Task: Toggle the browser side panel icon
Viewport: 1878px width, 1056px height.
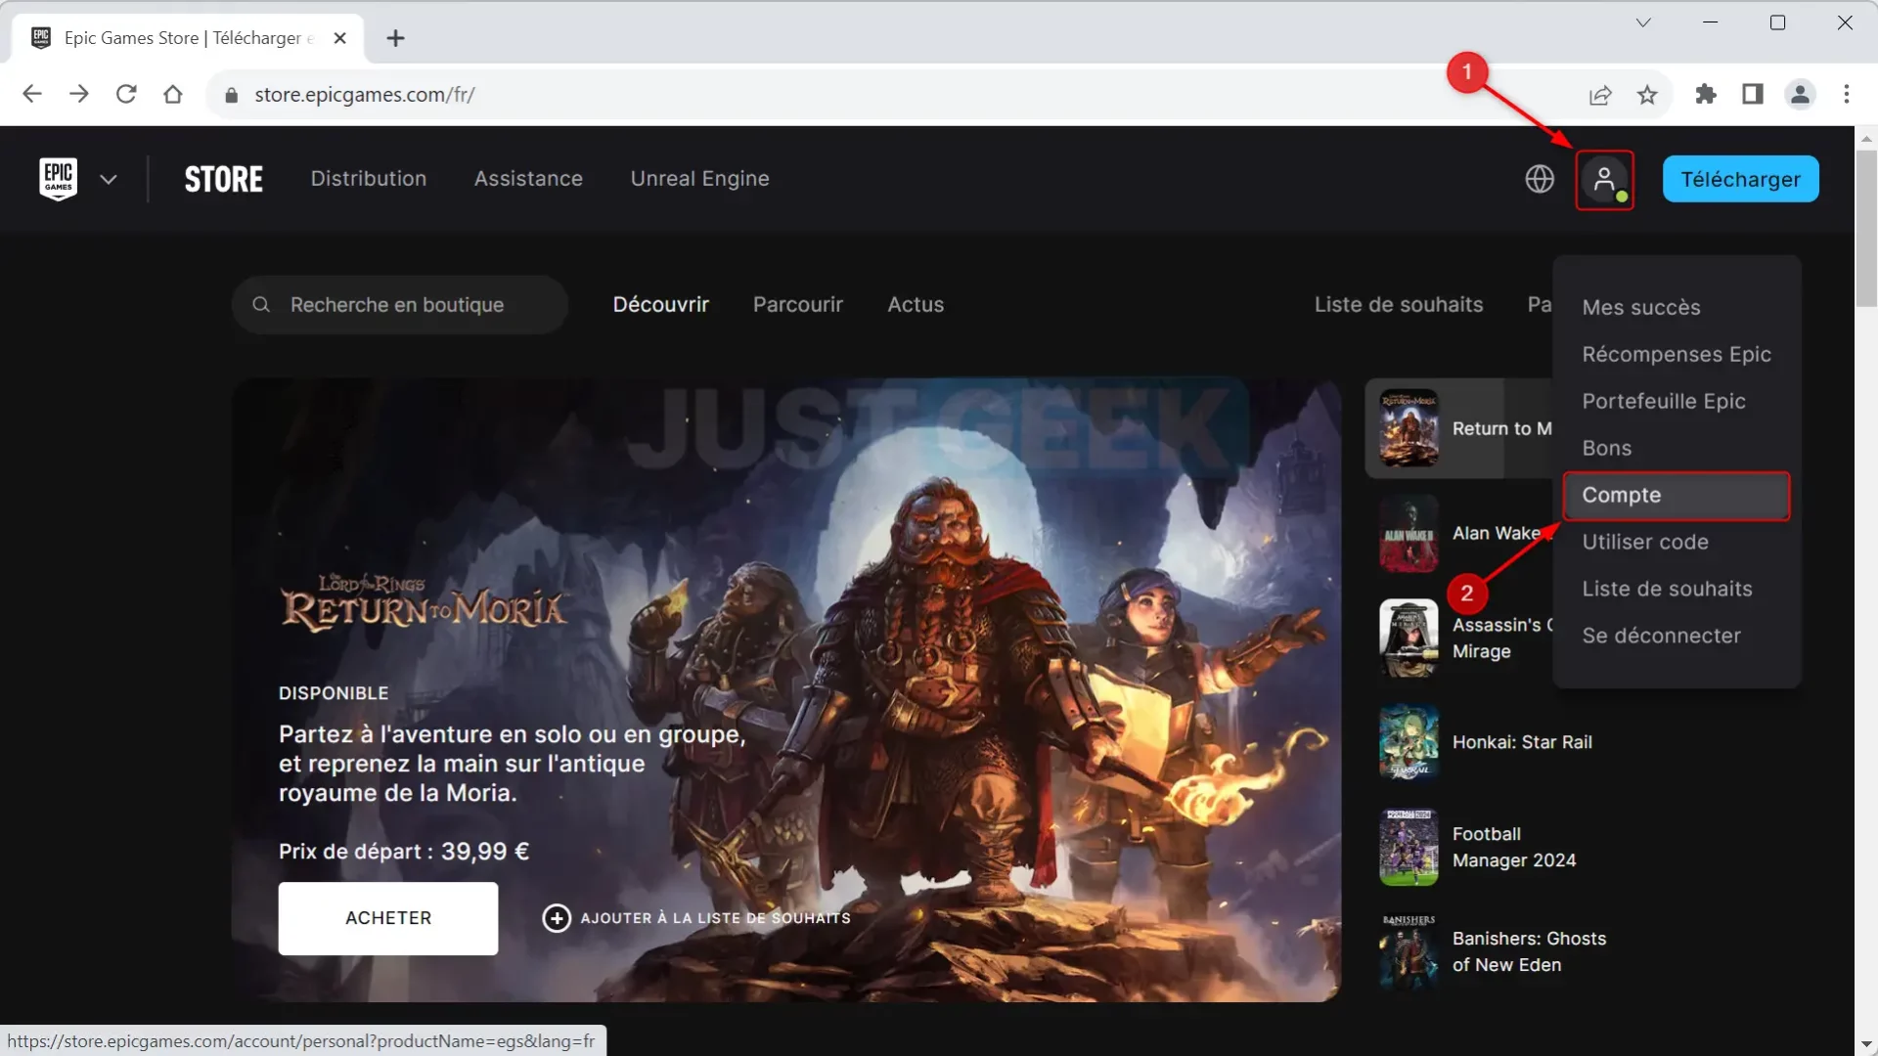Action: tap(1753, 94)
